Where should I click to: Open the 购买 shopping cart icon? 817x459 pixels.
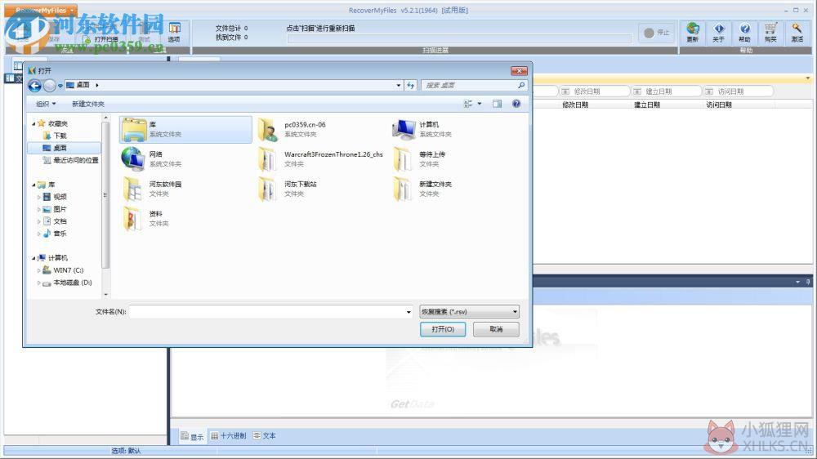[770, 33]
